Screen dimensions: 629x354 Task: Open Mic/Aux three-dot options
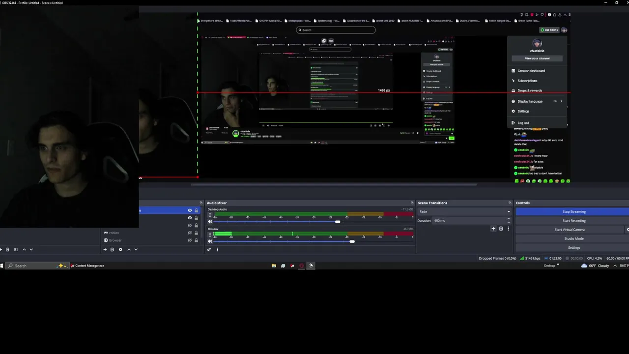pos(210,235)
